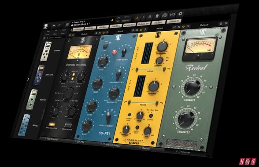Switch to the Vibe Strip tab
Screen dimensions: 259x167
[103, 27]
